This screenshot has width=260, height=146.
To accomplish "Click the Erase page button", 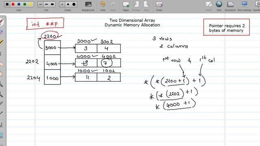I will 159,6.
